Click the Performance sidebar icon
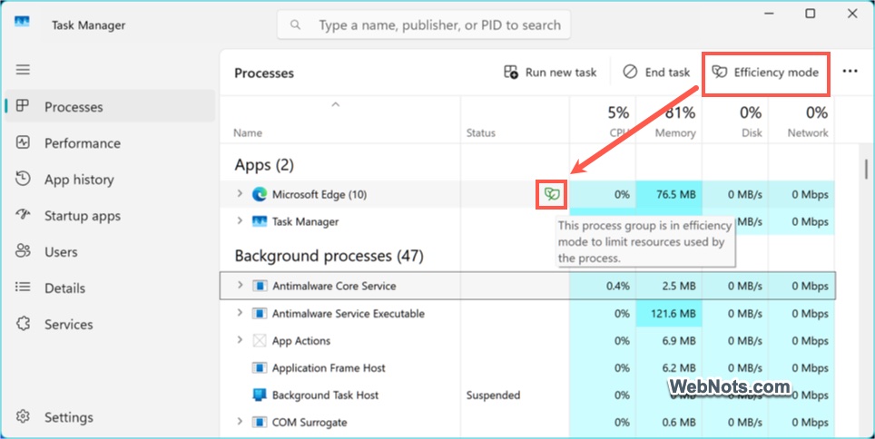Viewport: 875px width, 439px height. [x=23, y=142]
